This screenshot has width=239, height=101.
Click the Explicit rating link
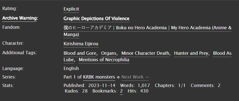pos(71,9)
